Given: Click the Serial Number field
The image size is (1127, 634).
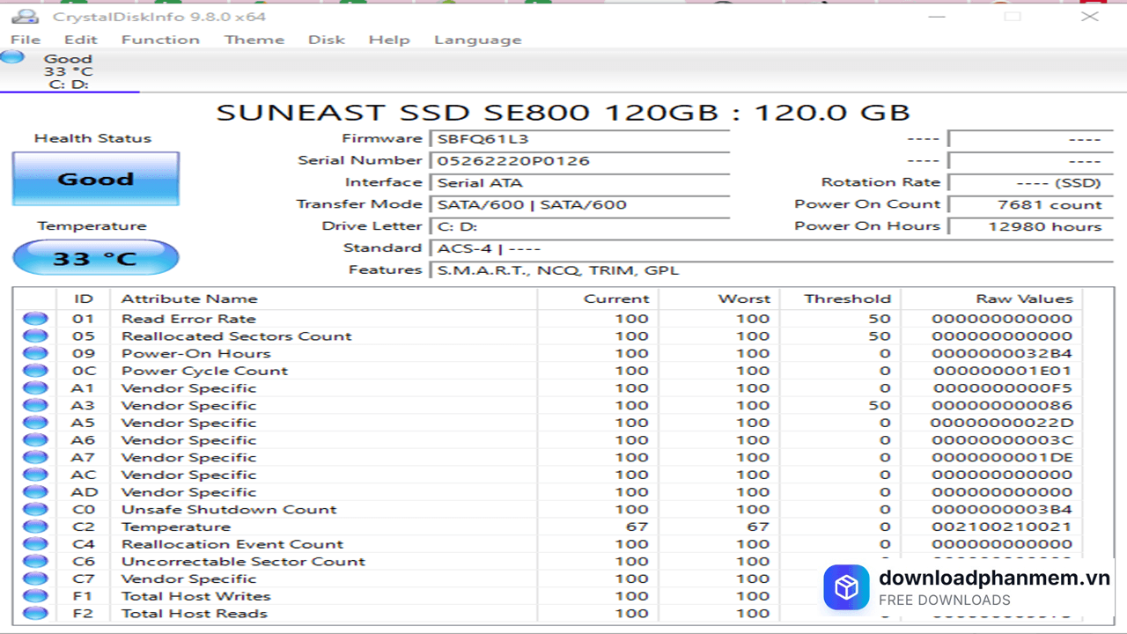Looking at the screenshot, I should pos(579,161).
